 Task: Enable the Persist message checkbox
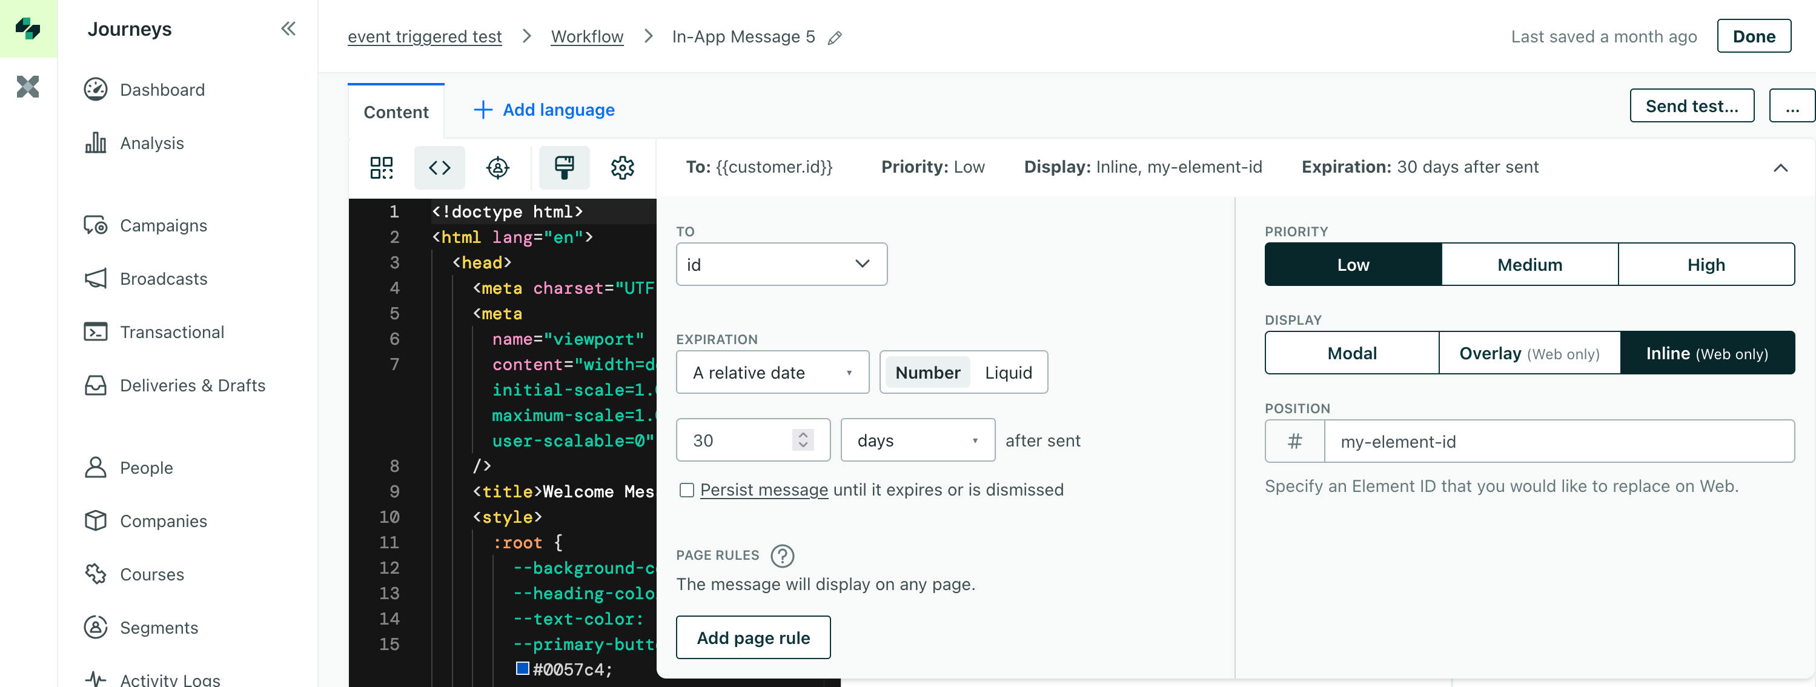(687, 490)
